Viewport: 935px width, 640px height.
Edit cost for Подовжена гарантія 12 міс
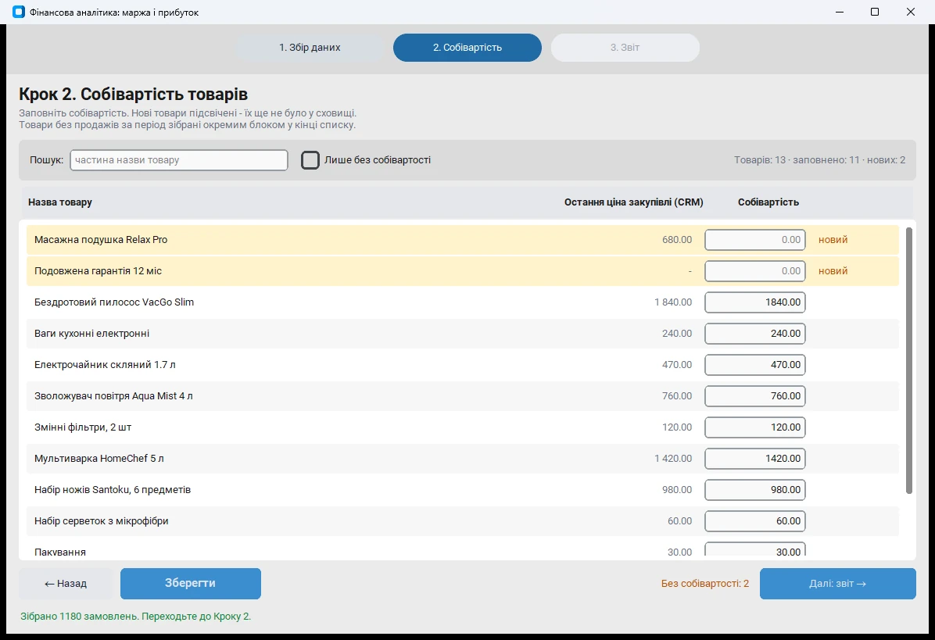coord(755,271)
